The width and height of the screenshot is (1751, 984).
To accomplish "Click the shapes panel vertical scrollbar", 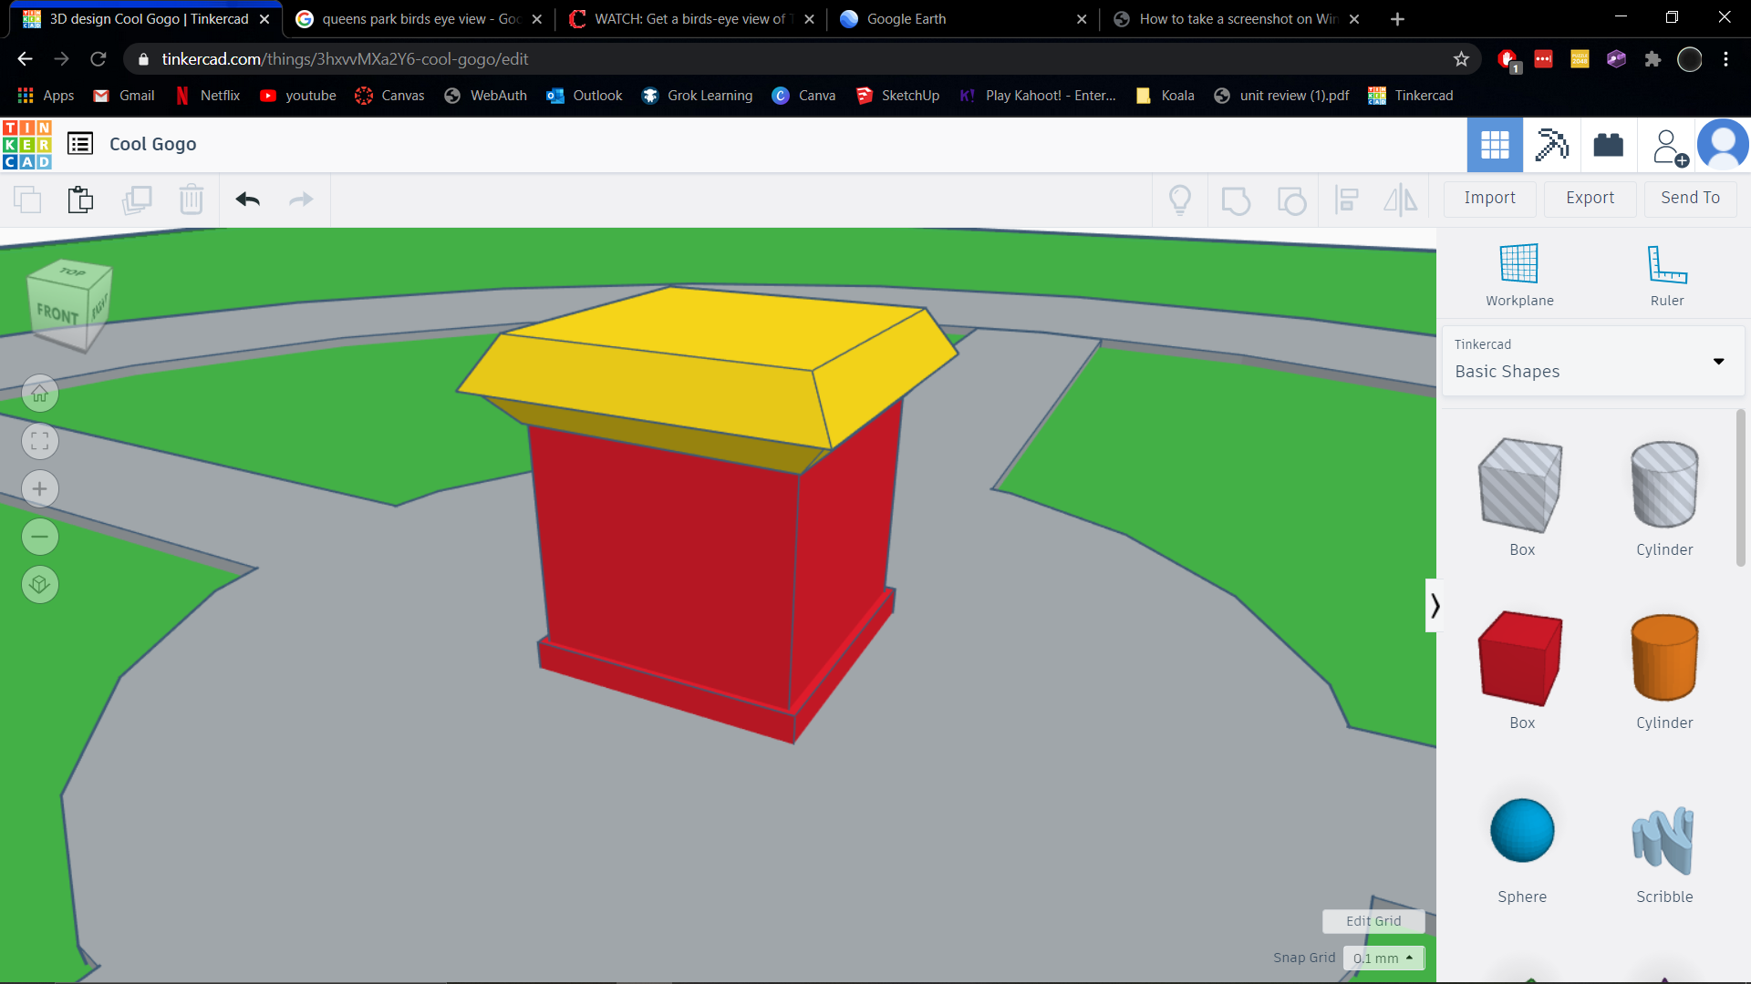I will (1740, 488).
